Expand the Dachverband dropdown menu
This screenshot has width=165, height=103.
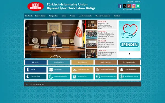pyautogui.click(x=41, y=16)
